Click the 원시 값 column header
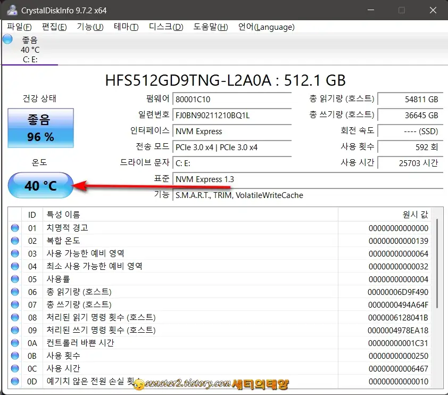 [x=385, y=215]
